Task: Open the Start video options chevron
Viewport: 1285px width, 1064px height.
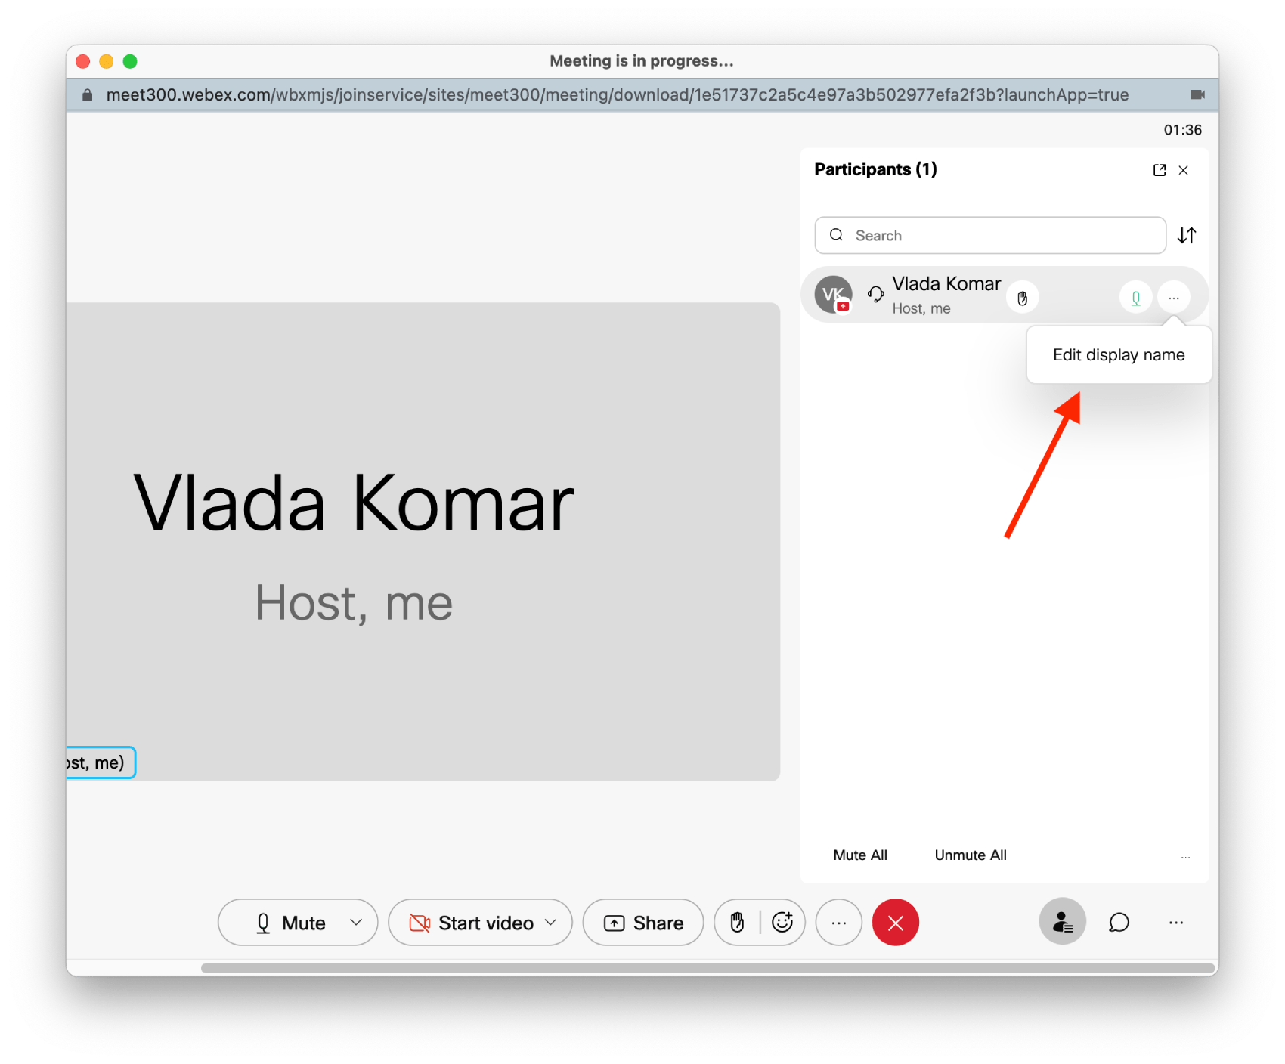Action: [549, 922]
